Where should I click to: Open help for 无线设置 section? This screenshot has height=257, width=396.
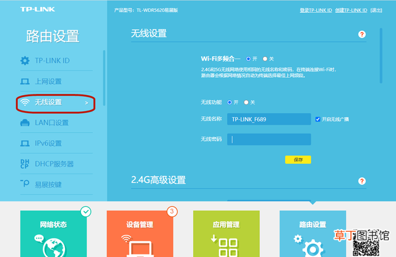(361, 35)
